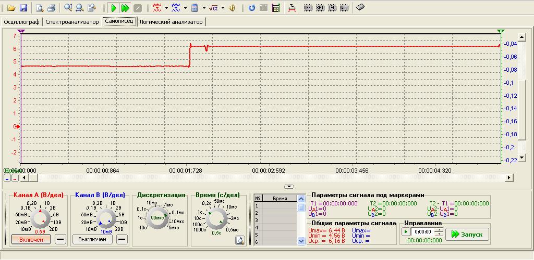
Task: Expand dropdown beside the square root icon
Action: pyautogui.click(x=223, y=8)
